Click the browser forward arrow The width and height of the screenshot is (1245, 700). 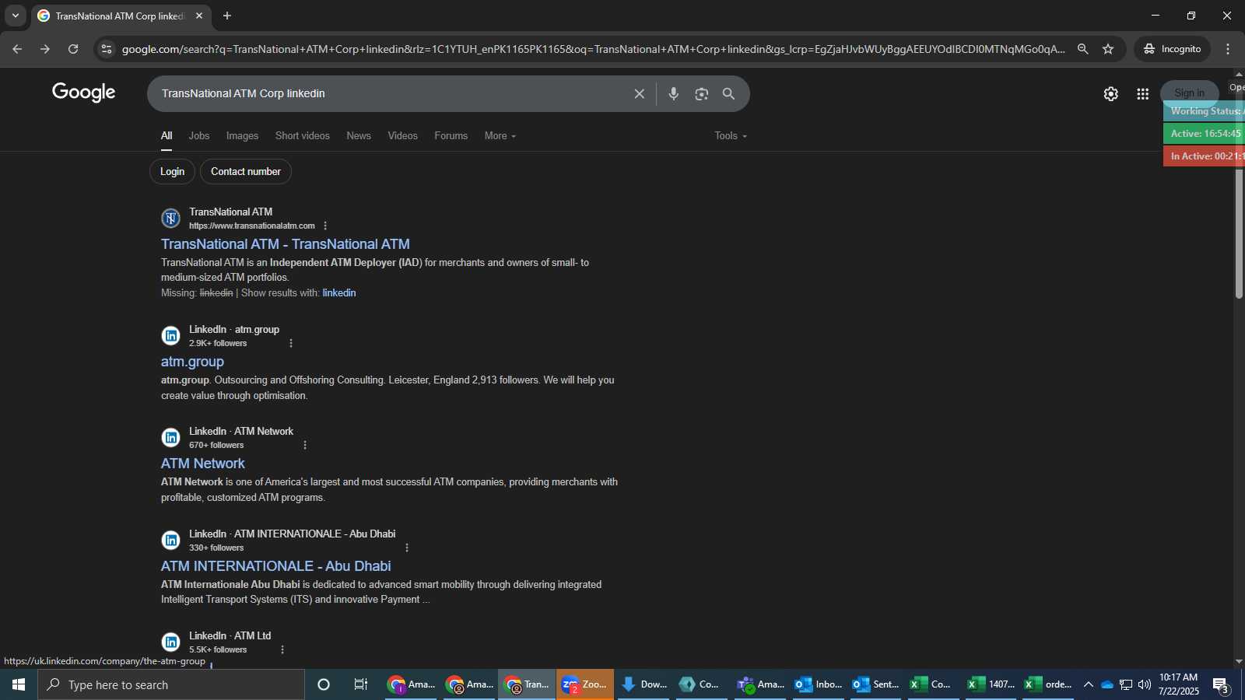point(45,49)
